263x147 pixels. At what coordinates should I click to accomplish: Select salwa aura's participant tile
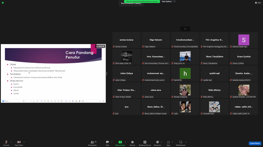pos(156,90)
